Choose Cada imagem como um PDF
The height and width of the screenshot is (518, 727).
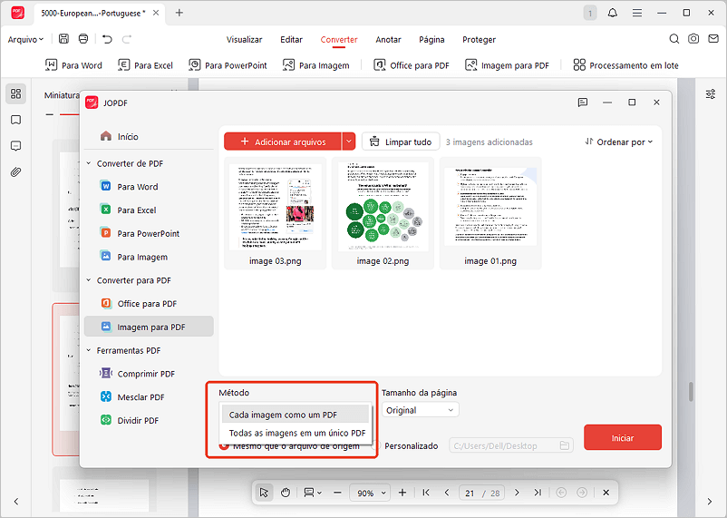tap(296, 415)
